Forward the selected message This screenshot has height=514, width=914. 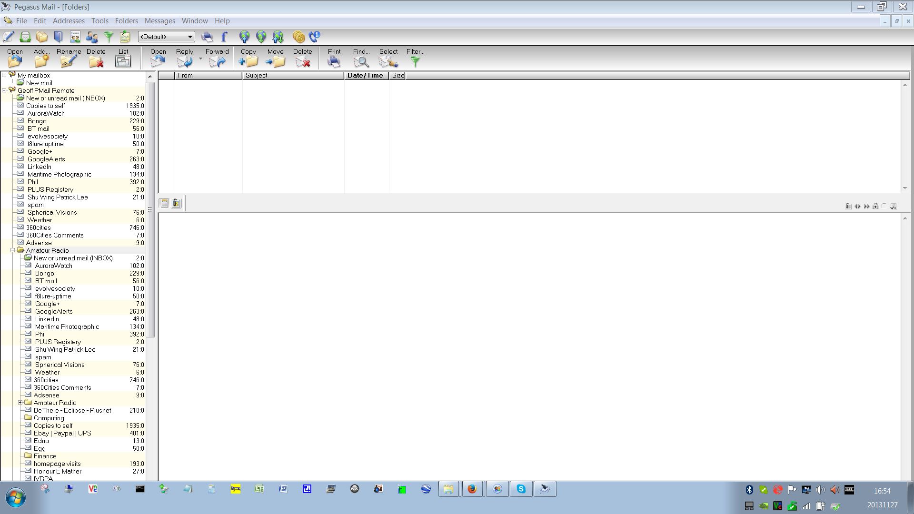pos(217,58)
